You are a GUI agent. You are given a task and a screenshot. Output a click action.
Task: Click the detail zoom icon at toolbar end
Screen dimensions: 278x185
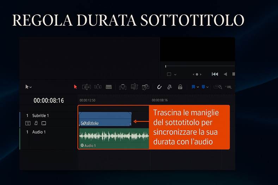point(228,87)
